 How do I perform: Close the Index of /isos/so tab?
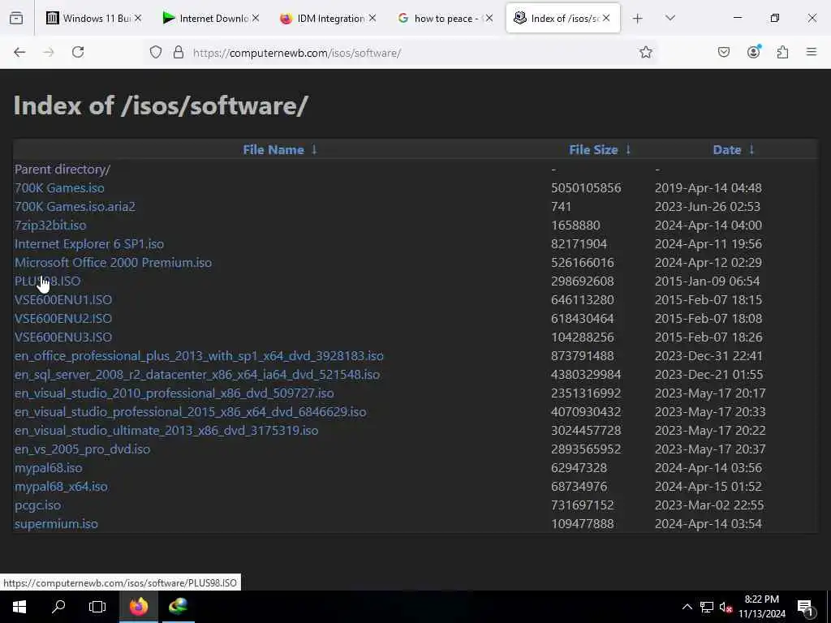[x=606, y=18]
